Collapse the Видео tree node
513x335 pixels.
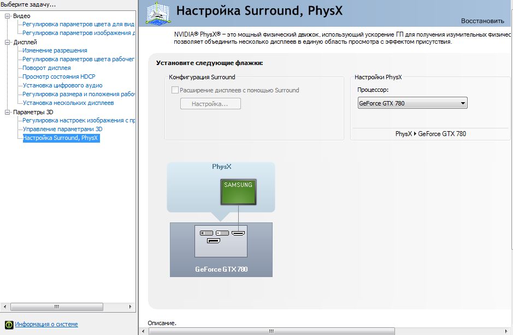click(x=8, y=16)
